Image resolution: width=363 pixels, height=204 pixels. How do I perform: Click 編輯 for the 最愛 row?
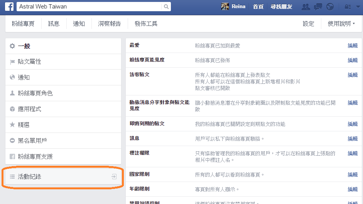(353, 46)
